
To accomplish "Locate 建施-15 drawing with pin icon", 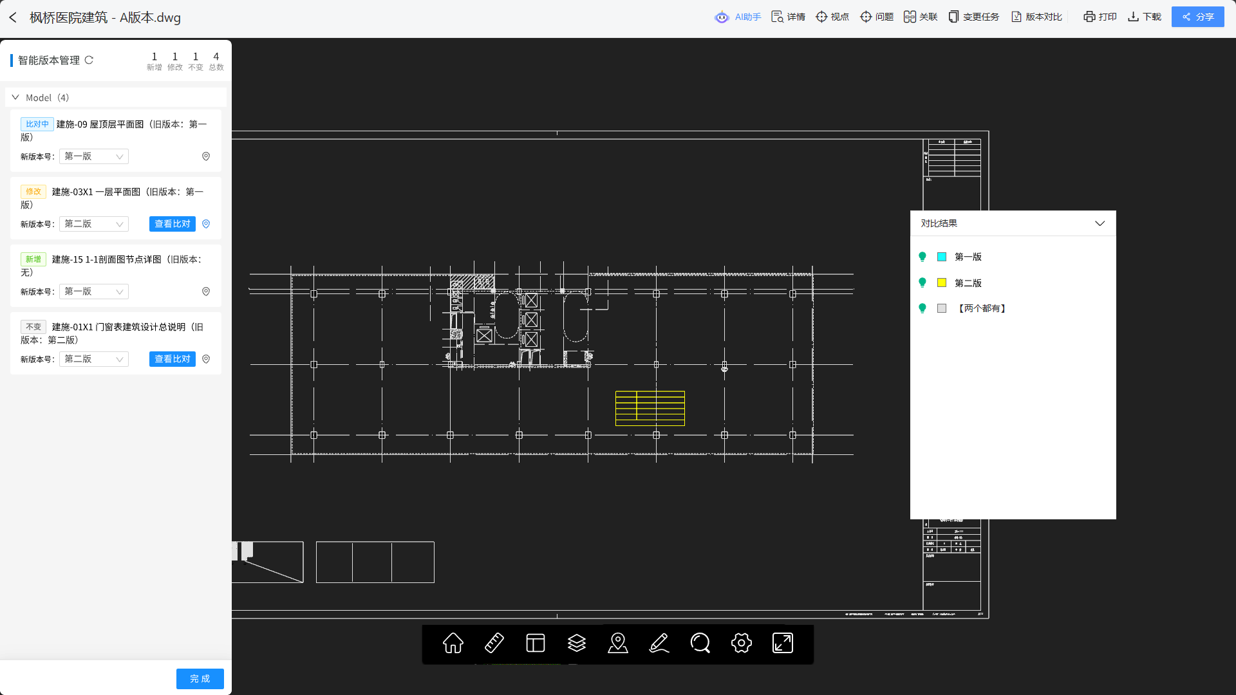I will click(206, 292).
